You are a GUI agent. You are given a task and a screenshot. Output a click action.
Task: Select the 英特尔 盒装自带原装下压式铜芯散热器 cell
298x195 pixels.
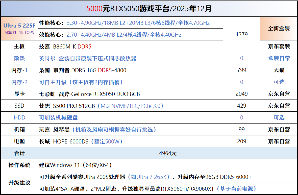(x=130, y=58)
